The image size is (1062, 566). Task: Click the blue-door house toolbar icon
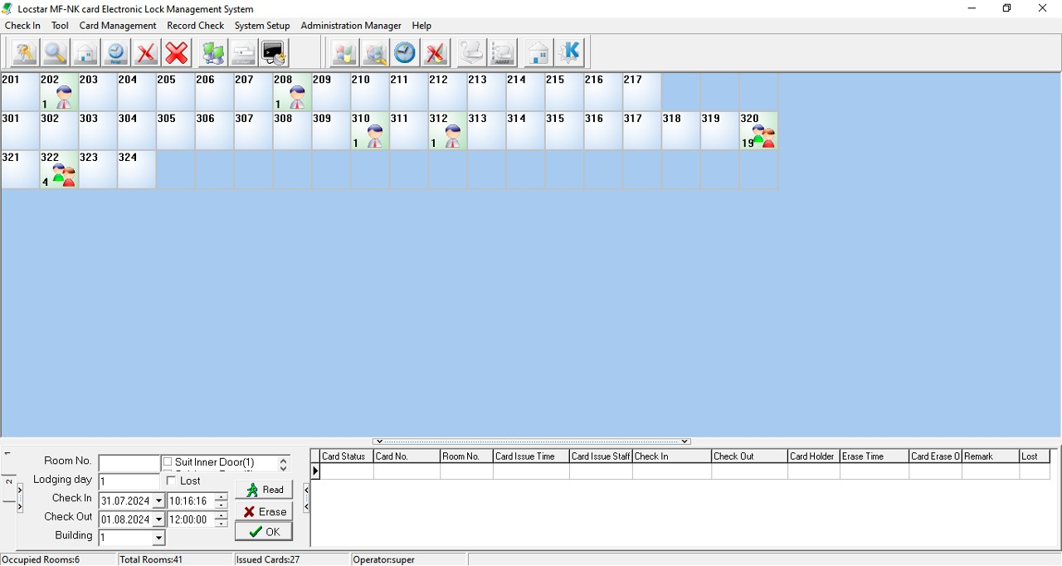click(538, 53)
